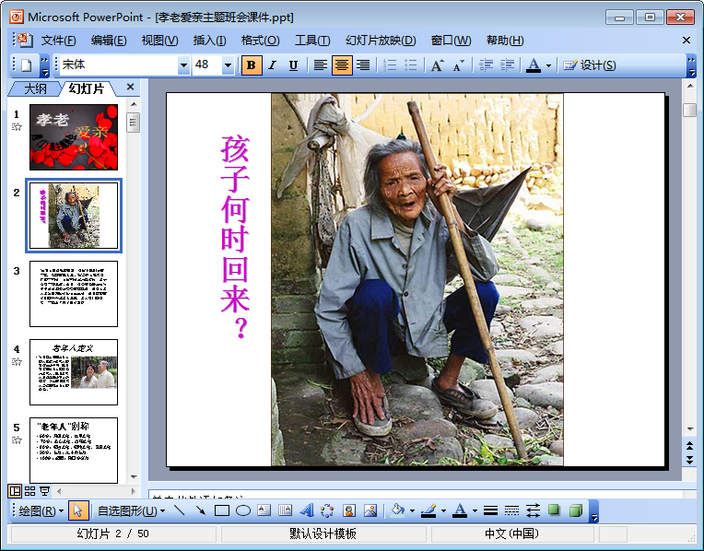The width and height of the screenshot is (704, 551).
Task: Open the 编辑(E) menu
Action: pyautogui.click(x=109, y=41)
